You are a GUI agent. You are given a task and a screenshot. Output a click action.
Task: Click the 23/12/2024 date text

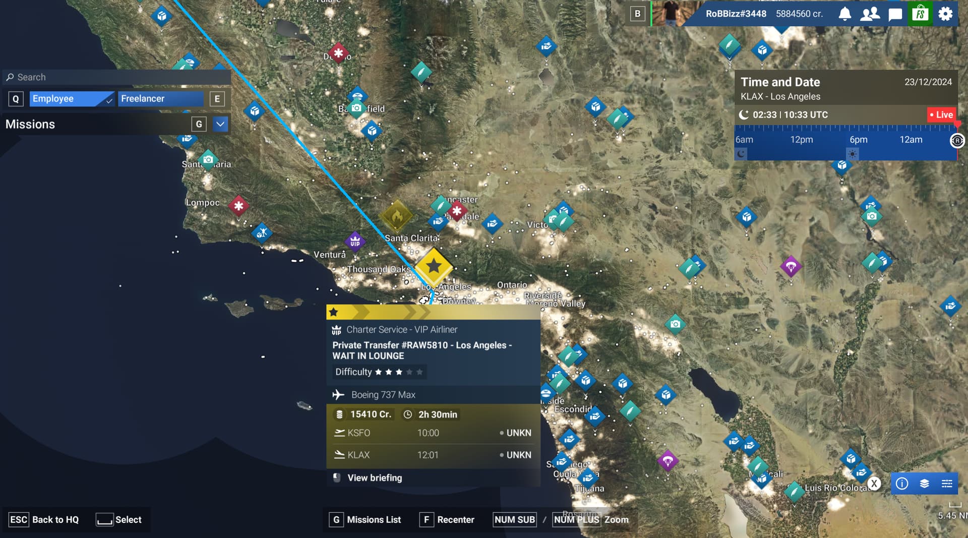928,82
